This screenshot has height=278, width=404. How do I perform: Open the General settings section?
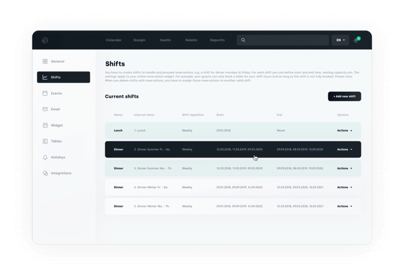[57, 61]
